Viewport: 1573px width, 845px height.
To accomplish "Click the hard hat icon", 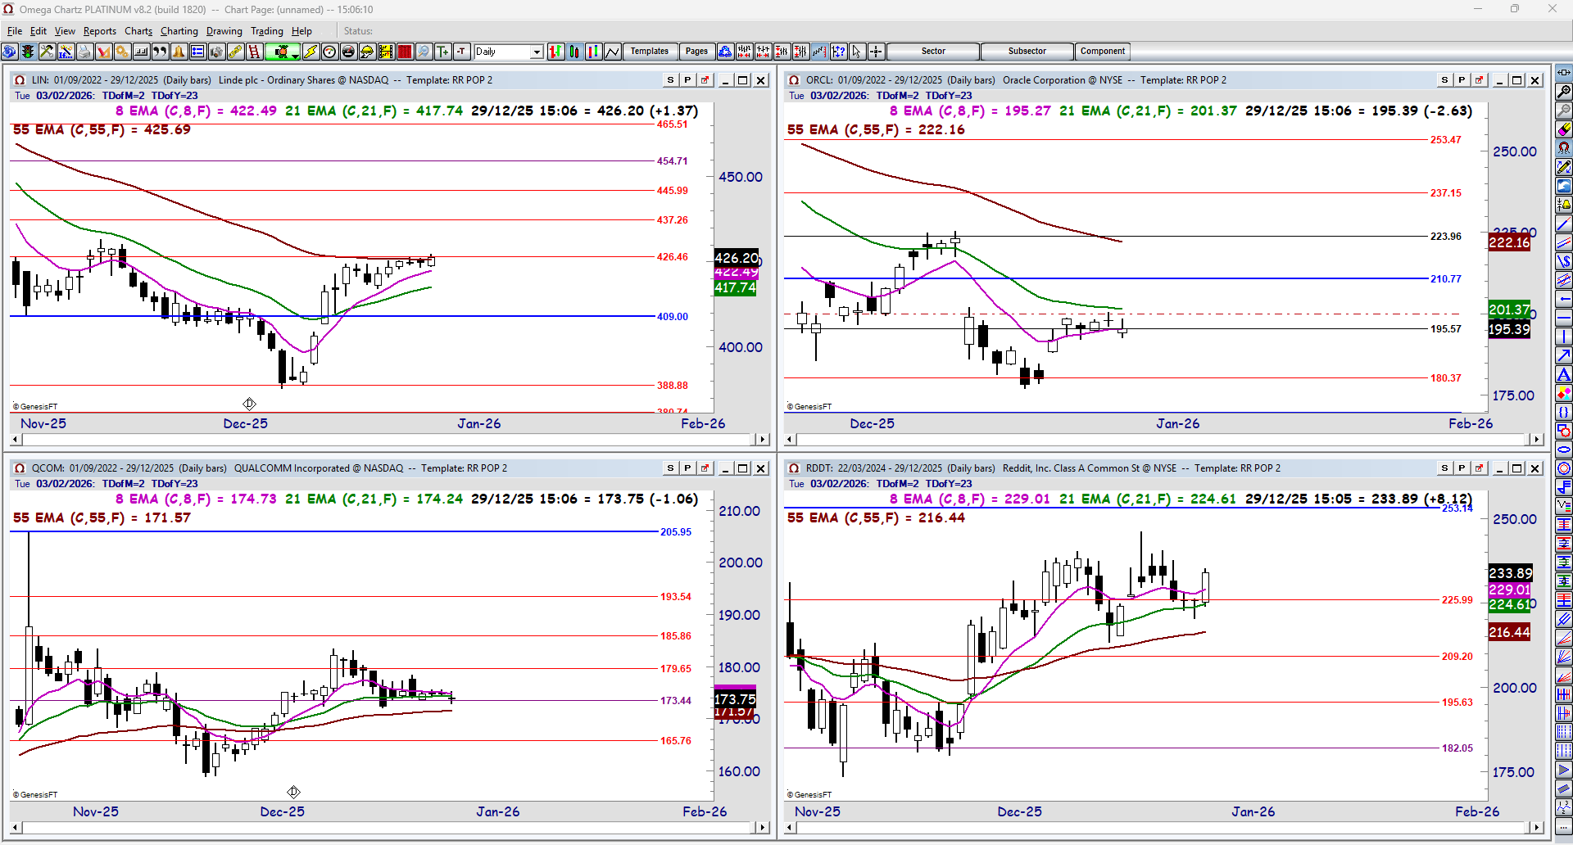I will click(367, 52).
